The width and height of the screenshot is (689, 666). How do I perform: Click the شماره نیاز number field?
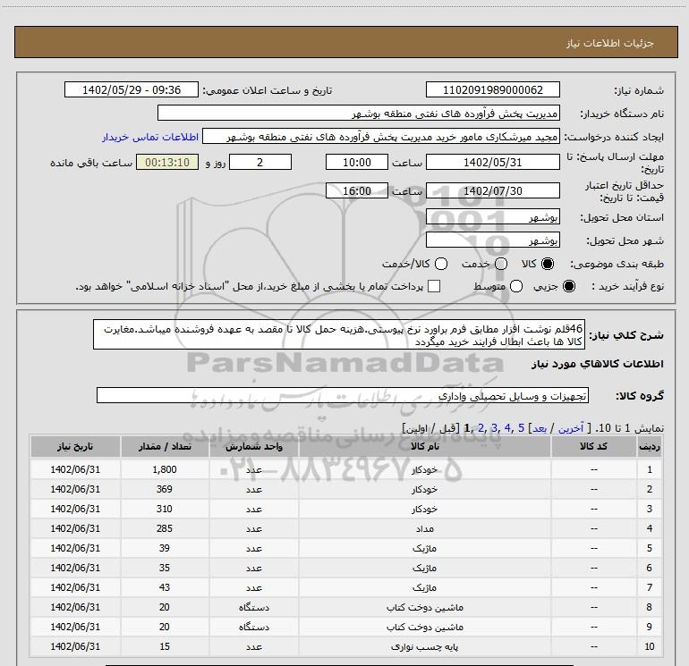coord(493,90)
